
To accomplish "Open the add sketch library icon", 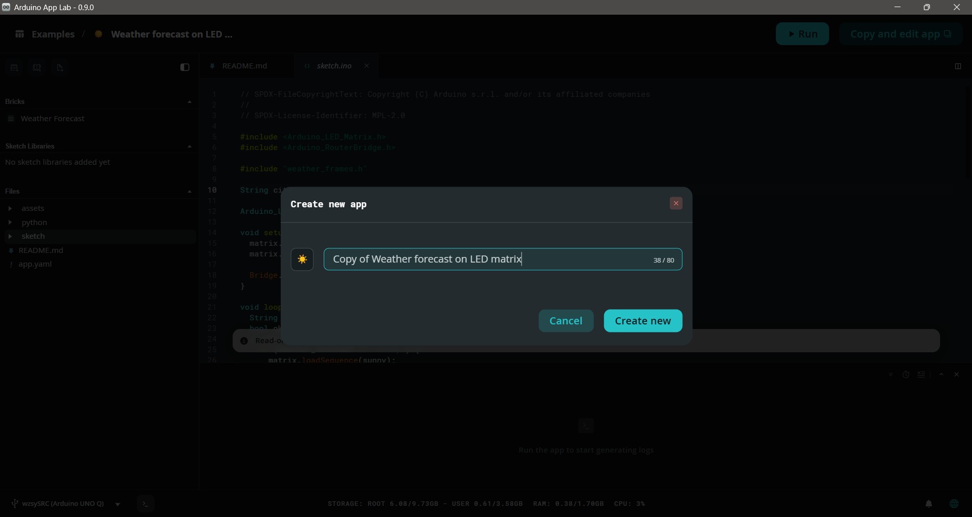I will point(37,67).
